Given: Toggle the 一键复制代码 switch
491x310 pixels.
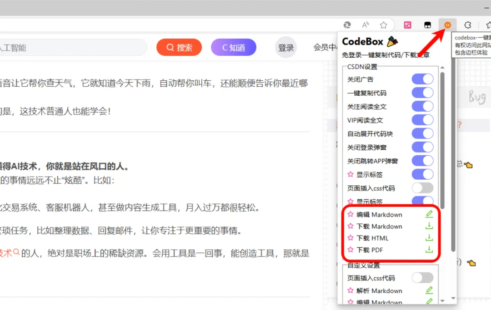Looking at the screenshot, I should coord(422,93).
